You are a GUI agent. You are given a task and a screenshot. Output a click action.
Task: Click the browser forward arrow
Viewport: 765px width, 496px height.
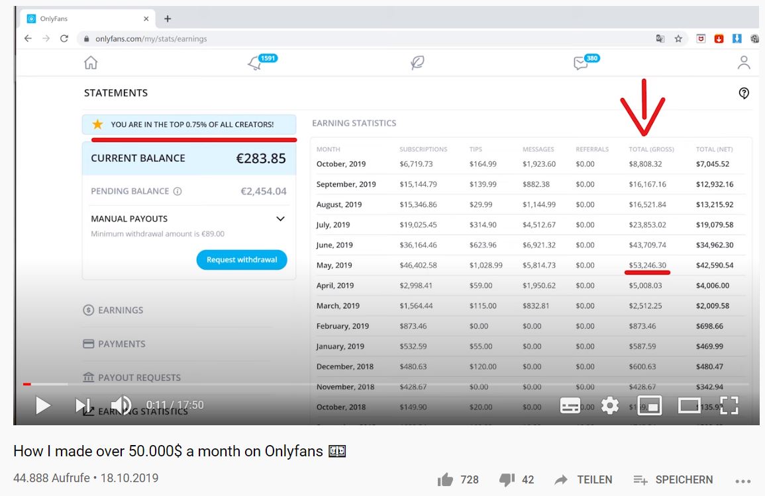click(46, 38)
